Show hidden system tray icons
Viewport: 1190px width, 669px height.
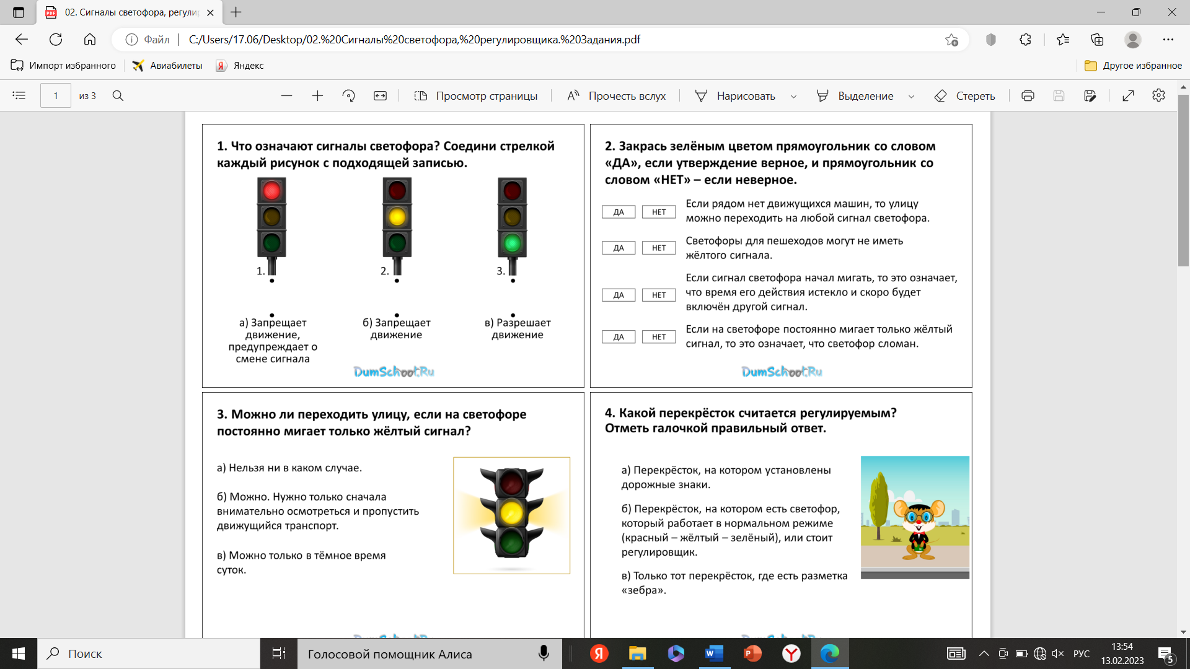984,654
